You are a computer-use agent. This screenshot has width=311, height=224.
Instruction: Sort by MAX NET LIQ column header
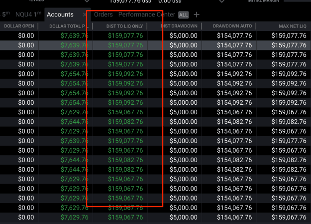coord(293,26)
